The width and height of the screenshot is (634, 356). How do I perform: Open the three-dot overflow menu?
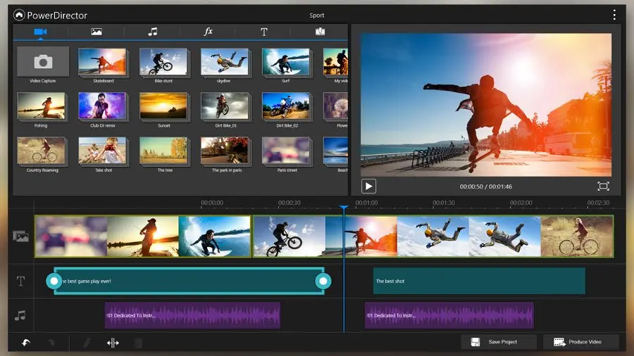pyautogui.click(x=614, y=15)
